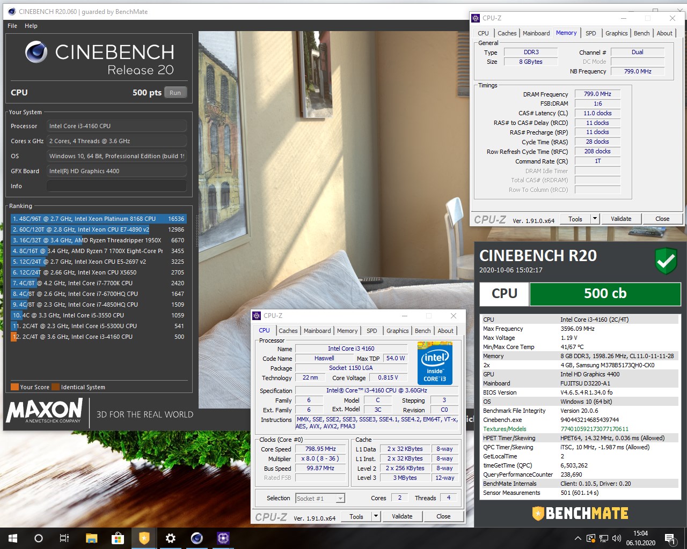Image resolution: width=687 pixels, height=549 pixels.
Task: Click the Cinebench logo sphere
Action: coord(36,52)
